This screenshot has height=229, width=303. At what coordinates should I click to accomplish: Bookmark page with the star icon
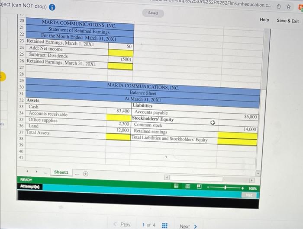click(x=289, y=6)
